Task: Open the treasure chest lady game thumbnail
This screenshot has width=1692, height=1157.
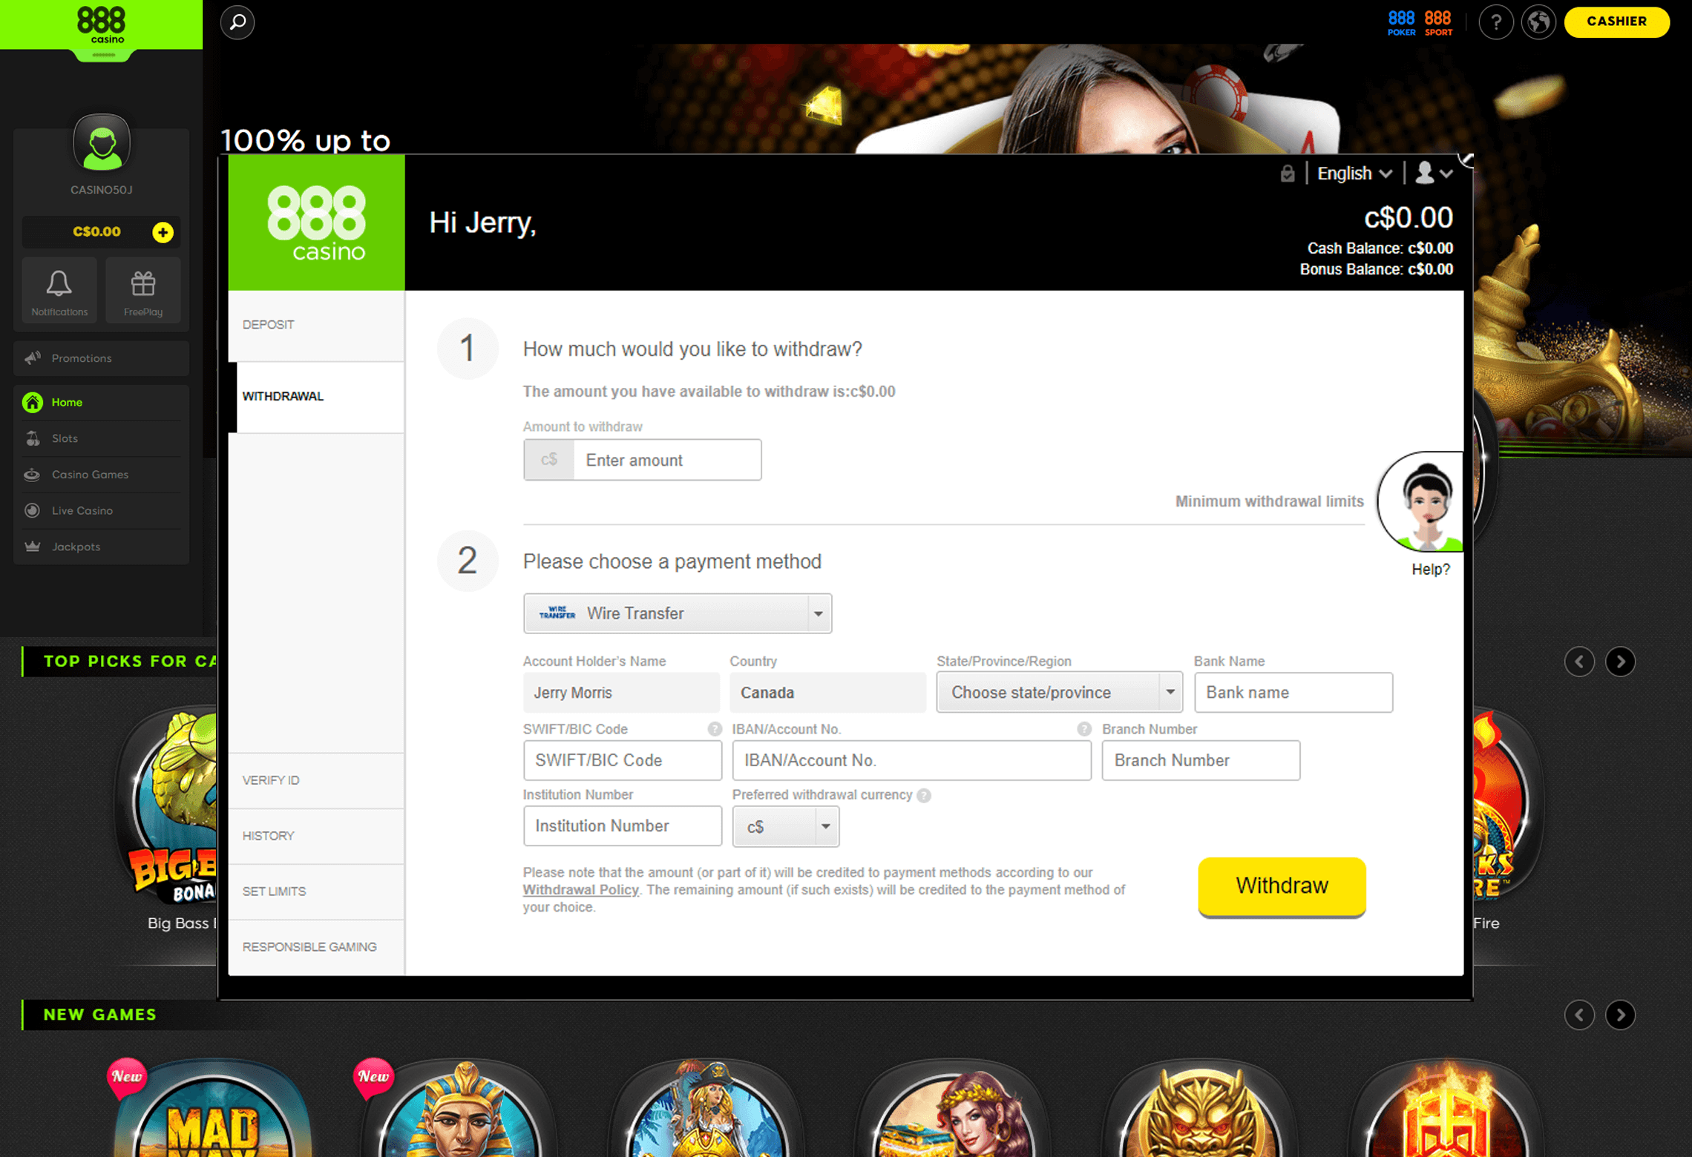Action: 953,1109
